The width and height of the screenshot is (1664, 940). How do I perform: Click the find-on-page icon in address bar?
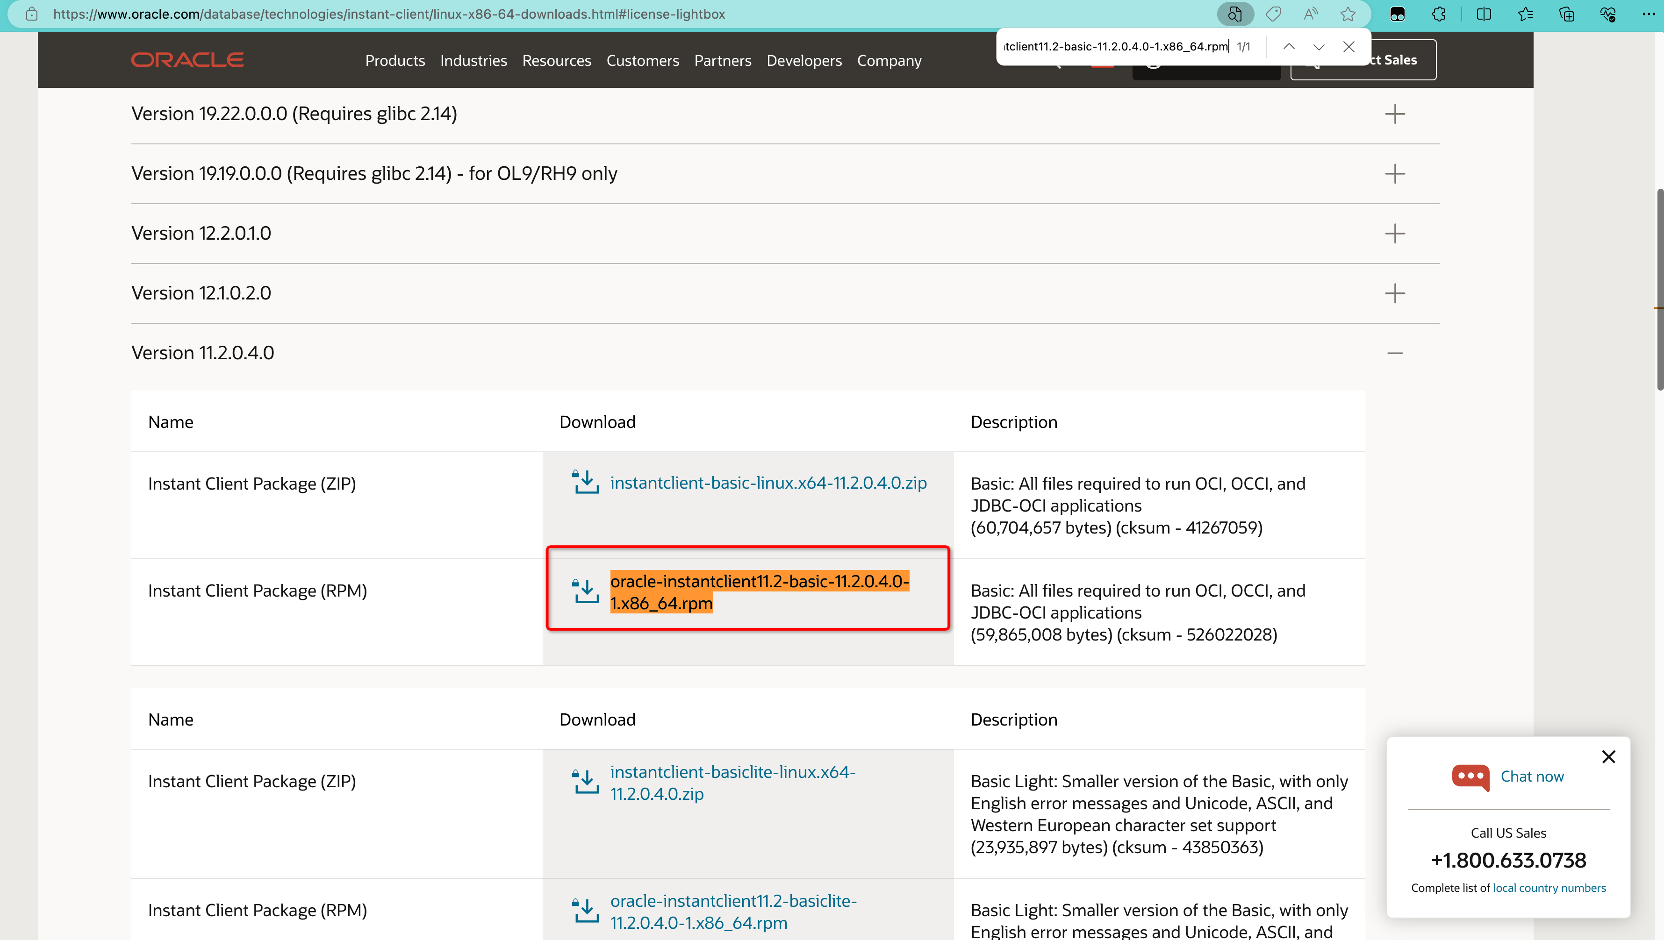(x=1235, y=14)
